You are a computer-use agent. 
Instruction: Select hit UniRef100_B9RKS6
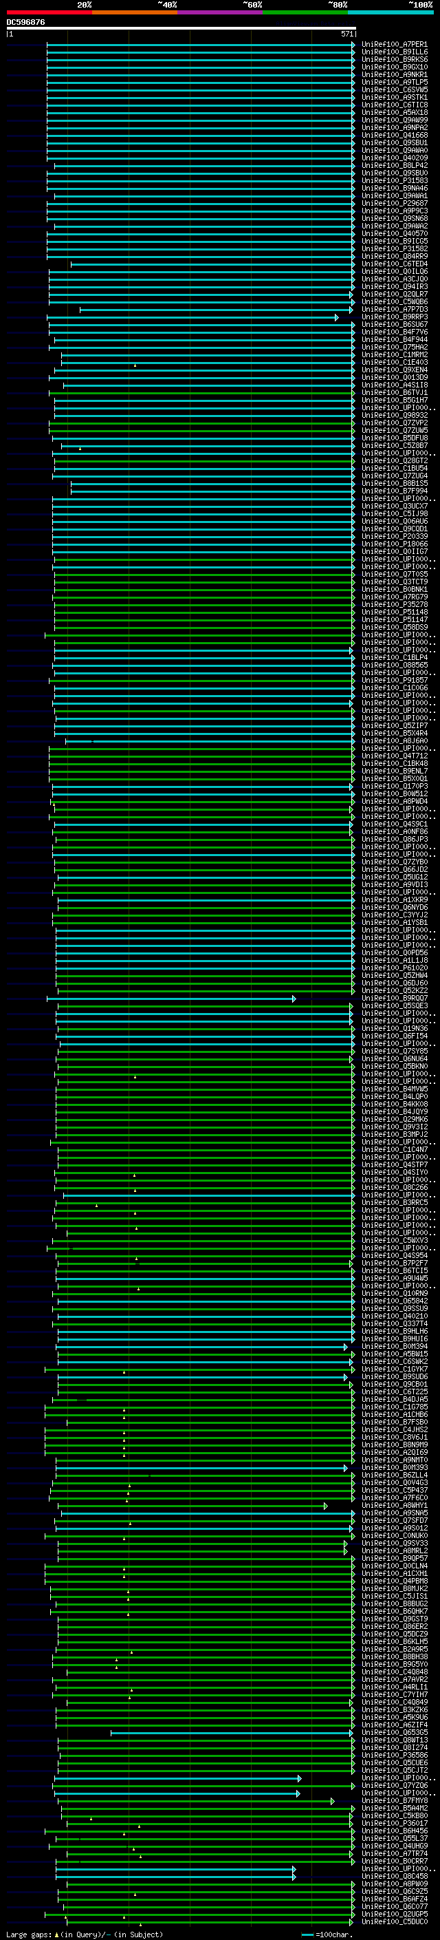pyautogui.click(x=395, y=59)
